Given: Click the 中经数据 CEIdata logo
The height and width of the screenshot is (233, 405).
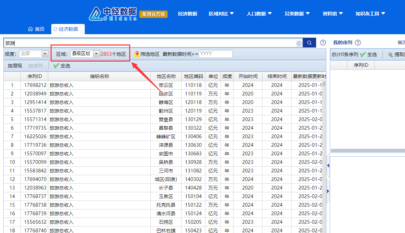Looking at the screenshot, I should click(x=113, y=14).
